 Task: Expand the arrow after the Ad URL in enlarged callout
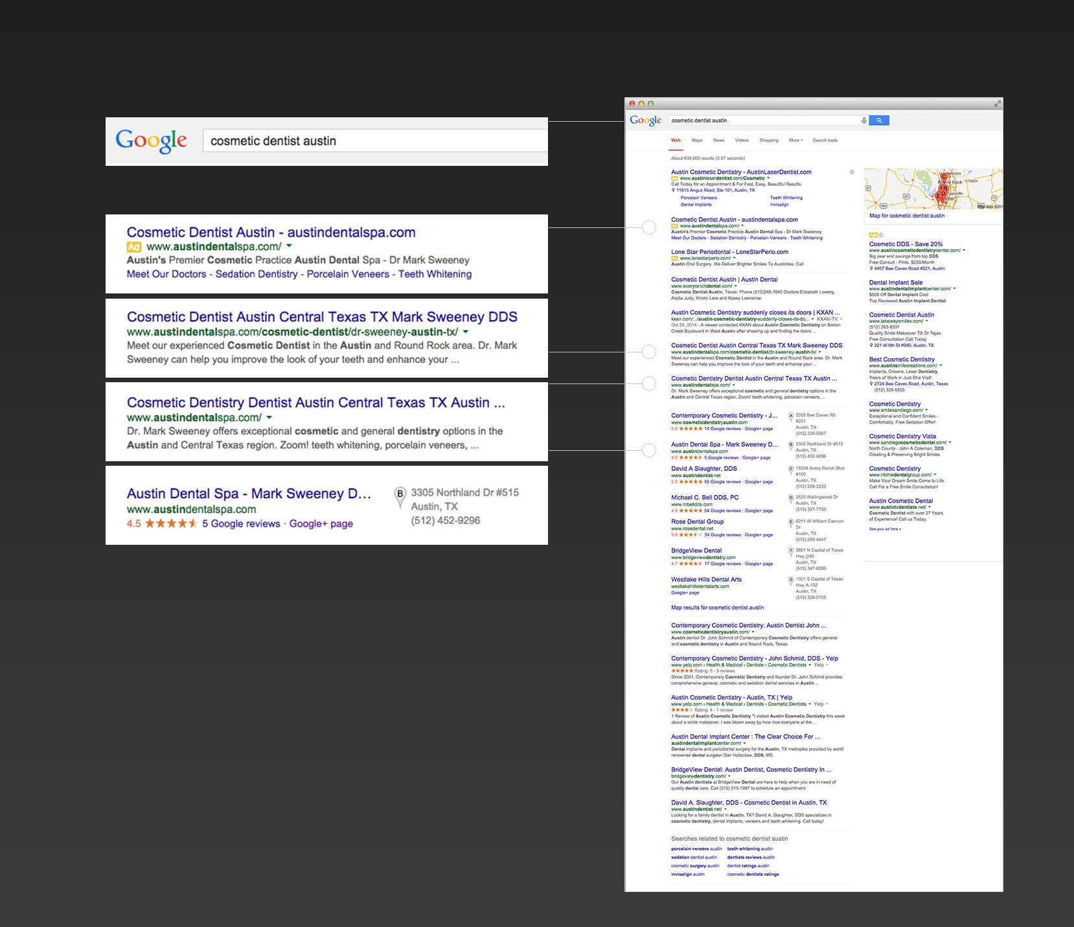(x=289, y=246)
